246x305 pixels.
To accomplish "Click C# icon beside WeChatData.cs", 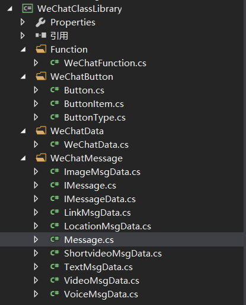I will click(x=55, y=144).
